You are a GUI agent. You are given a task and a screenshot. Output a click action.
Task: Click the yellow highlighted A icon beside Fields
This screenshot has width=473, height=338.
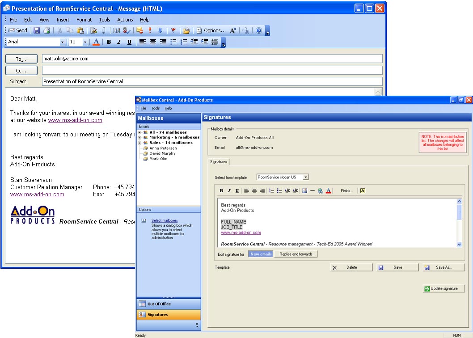point(363,191)
